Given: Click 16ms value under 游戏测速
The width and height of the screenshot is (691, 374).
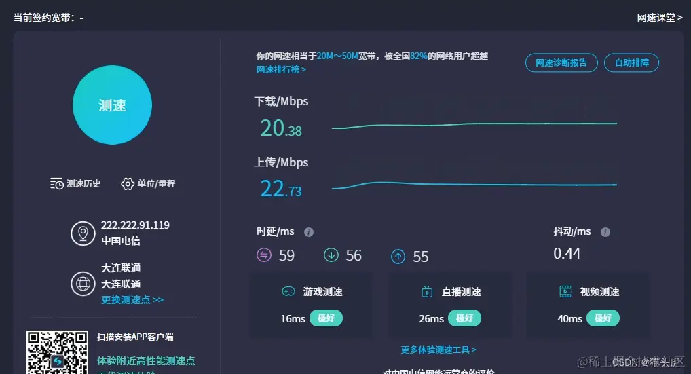Looking at the screenshot, I should [x=293, y=318].
